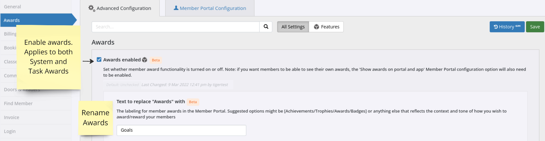Screen dimensions: 545x141
Task: Show only Features settings
Action: coord(326,27)
